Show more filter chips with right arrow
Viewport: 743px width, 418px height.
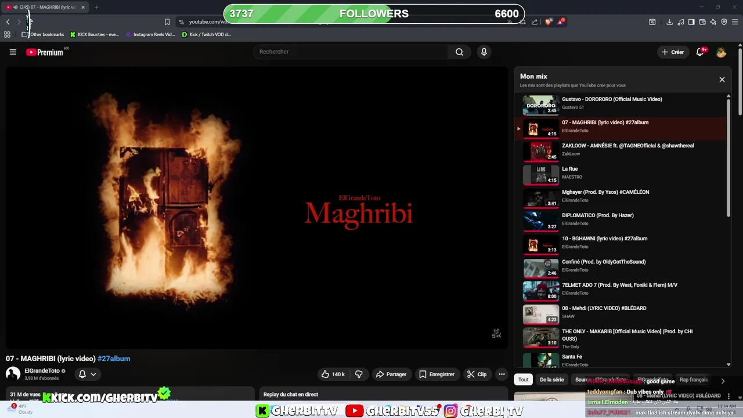(x=723, y=381)
